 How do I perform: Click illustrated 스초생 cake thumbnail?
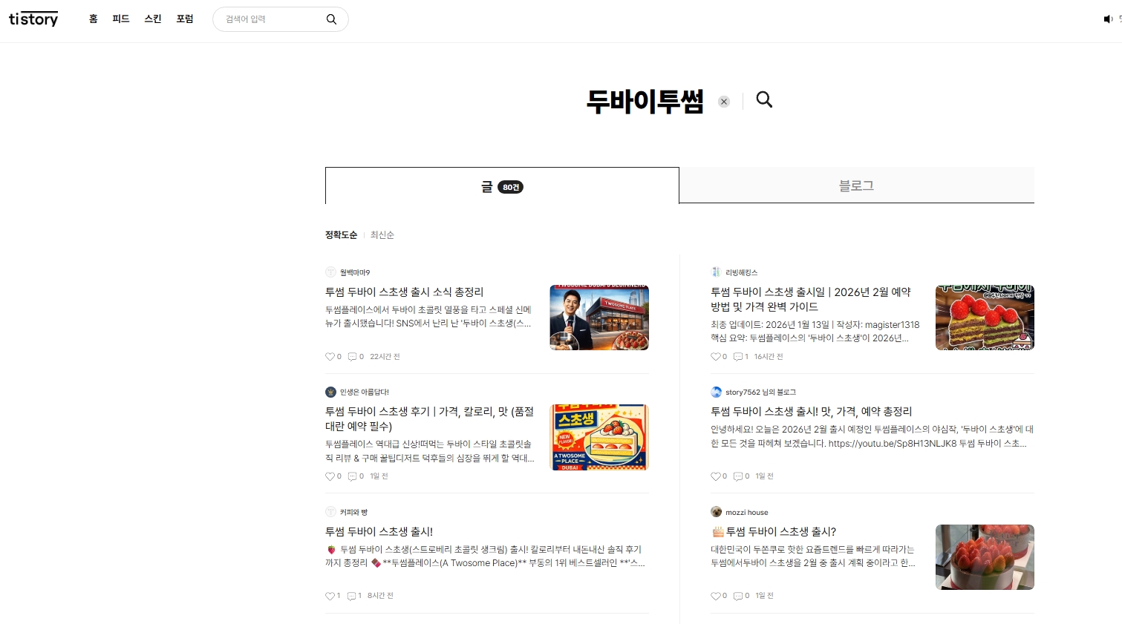click(x=599, y=437)
